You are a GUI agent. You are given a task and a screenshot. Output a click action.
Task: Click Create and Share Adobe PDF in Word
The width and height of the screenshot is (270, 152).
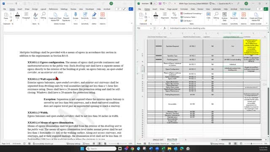[55, 17]
